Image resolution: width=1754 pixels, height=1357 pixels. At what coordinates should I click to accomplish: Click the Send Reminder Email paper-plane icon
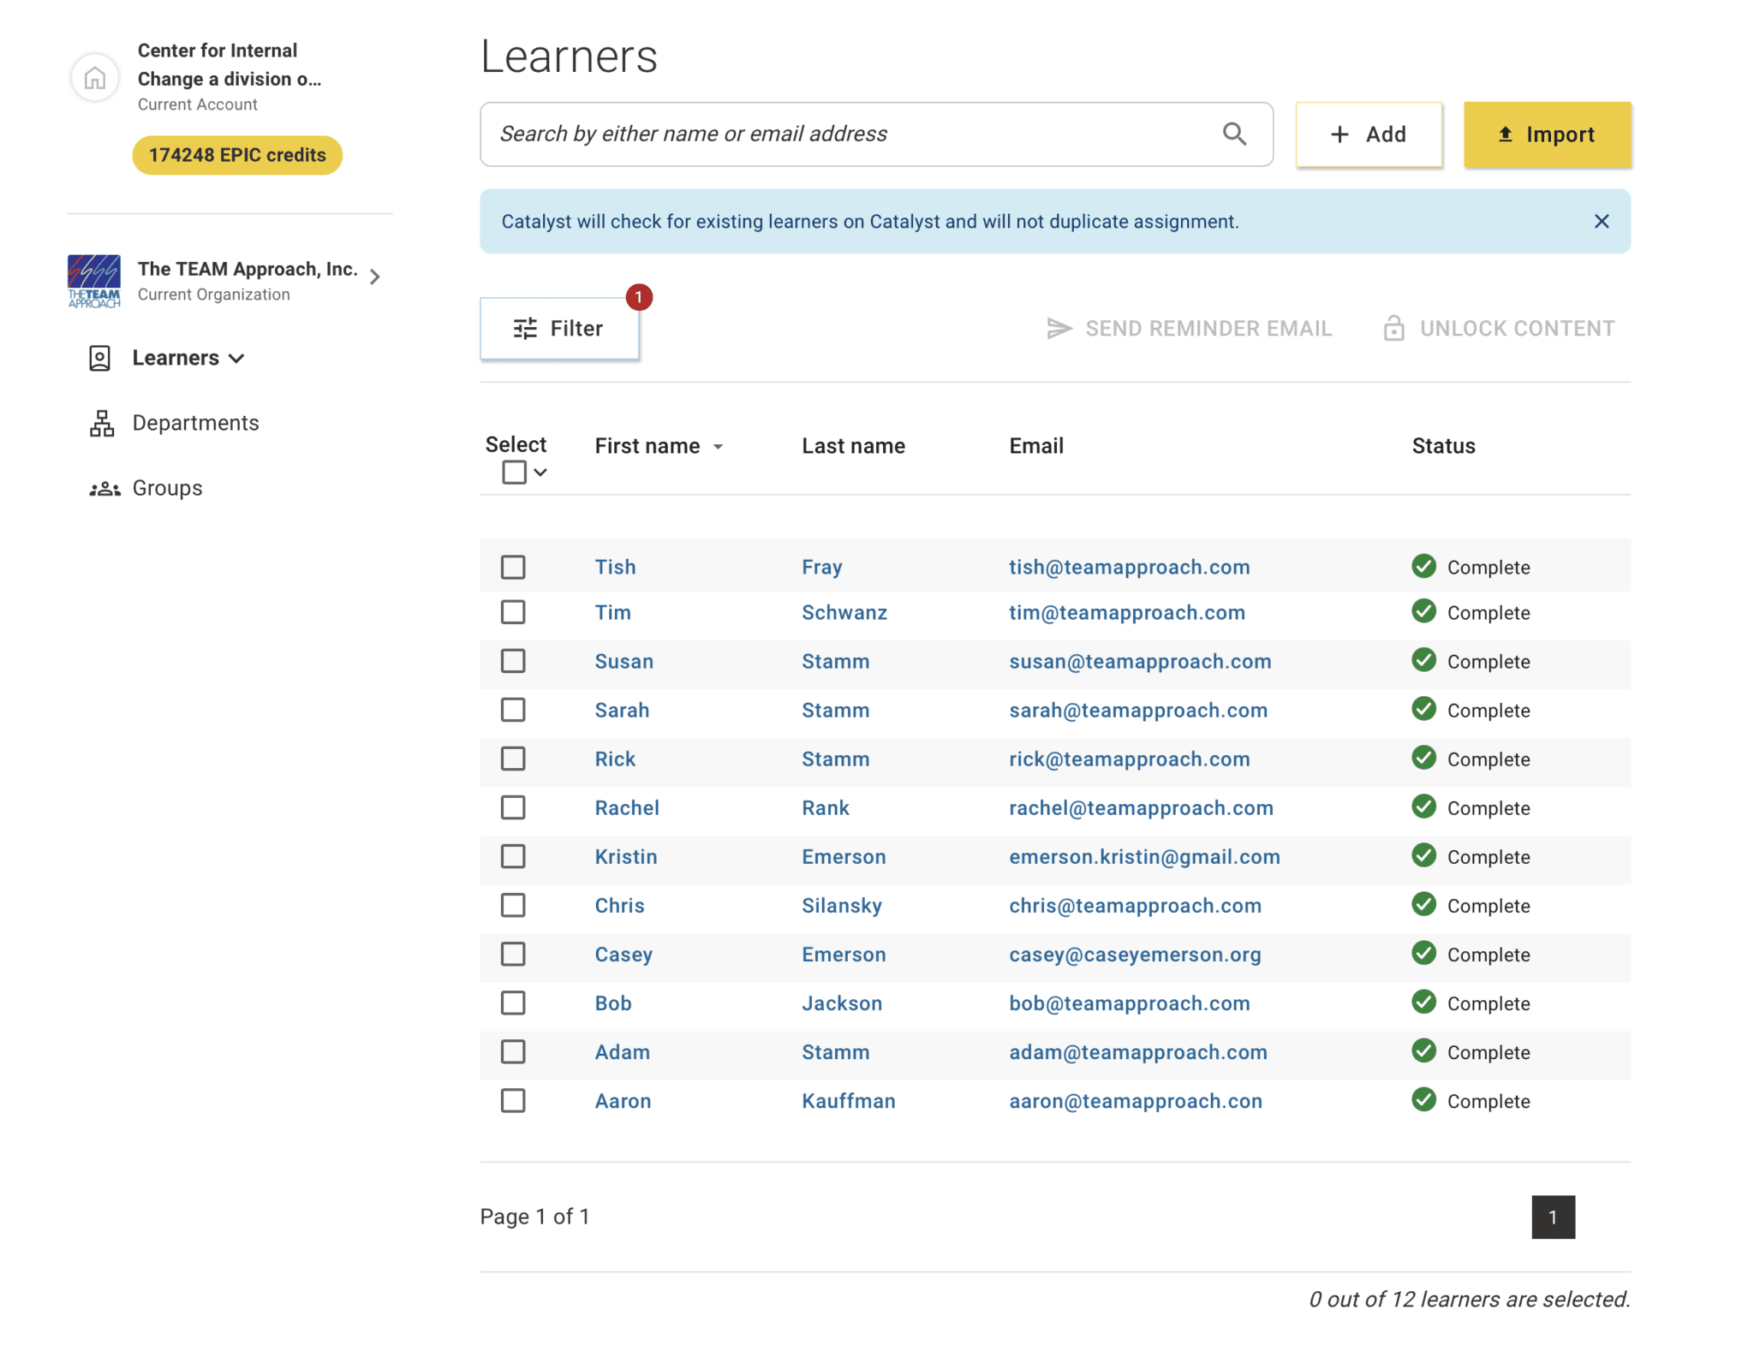(x=1059, y=328)
